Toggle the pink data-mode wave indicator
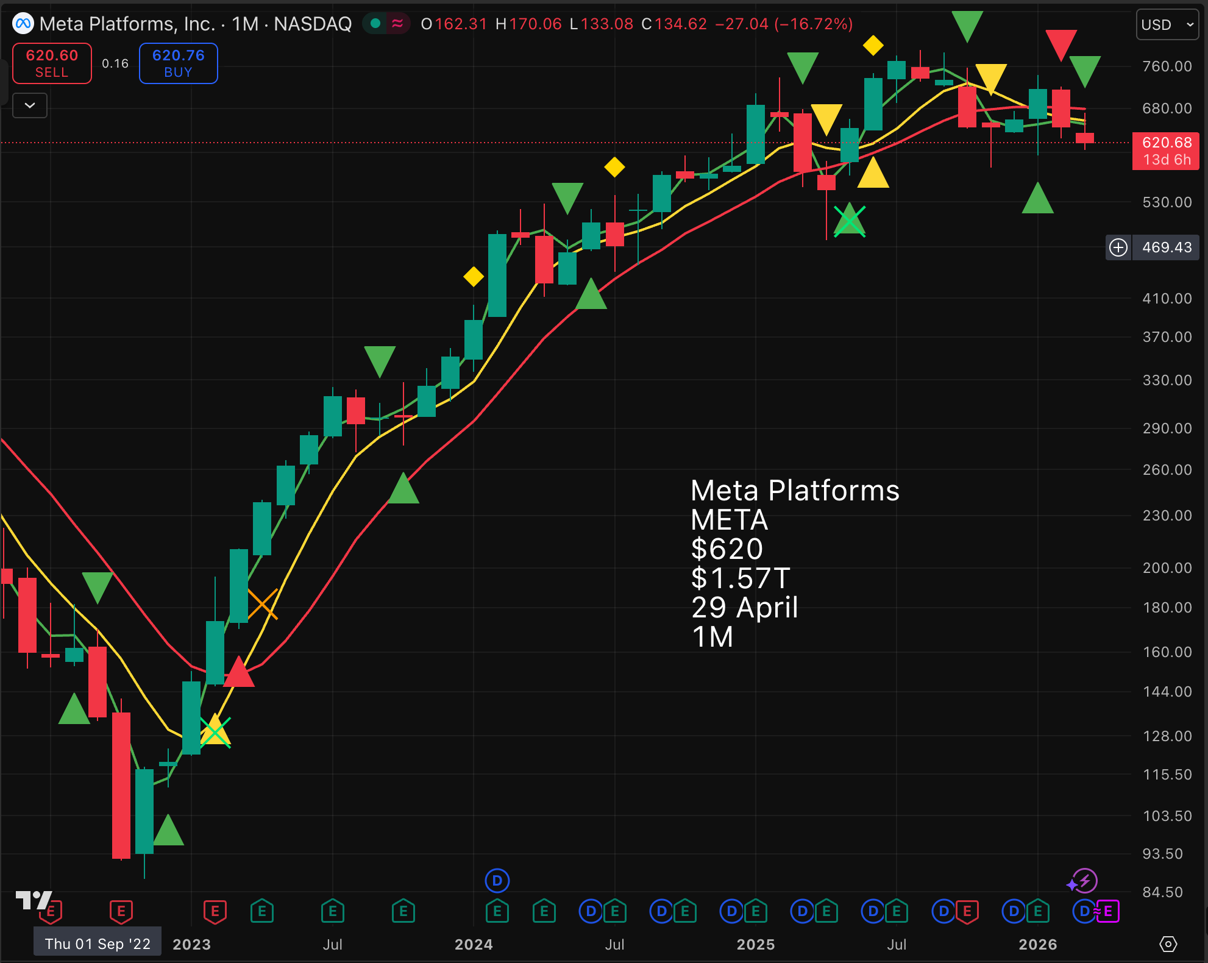 click(397, 24)
